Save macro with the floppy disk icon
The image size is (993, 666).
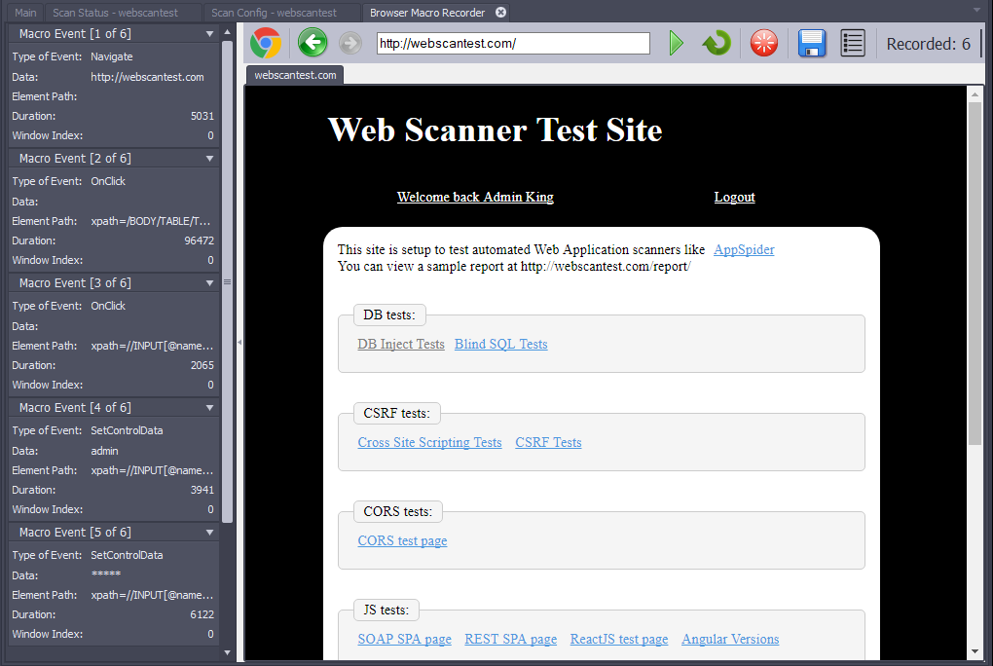coord(811,43)
